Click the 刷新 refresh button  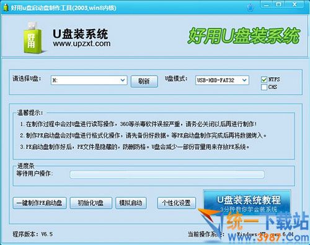click(x=144, y=81)
